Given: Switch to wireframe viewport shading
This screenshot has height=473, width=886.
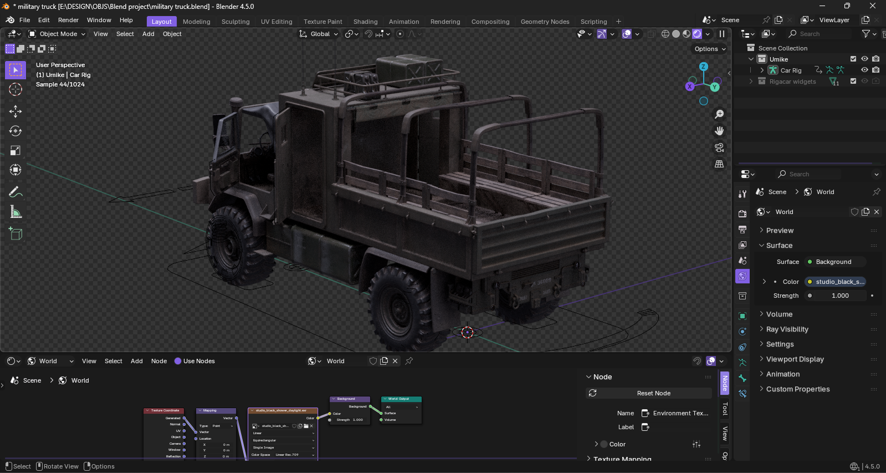Looking at the screenshot, I should [x=665, y=34].
